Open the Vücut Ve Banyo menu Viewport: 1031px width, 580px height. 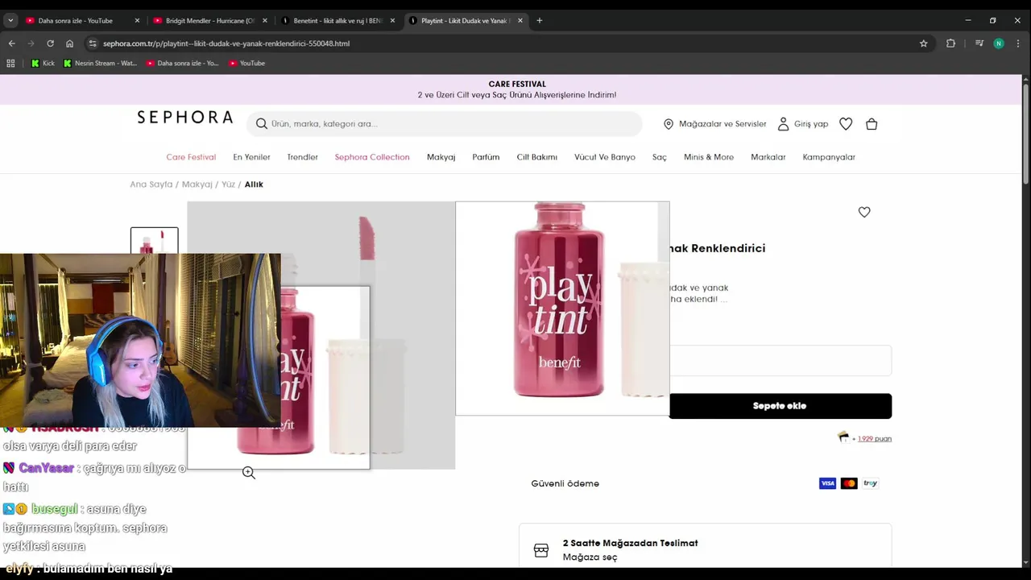click(605, 157)
